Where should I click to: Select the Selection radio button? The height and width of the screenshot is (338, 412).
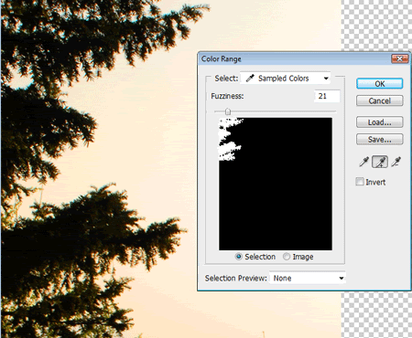239,257
